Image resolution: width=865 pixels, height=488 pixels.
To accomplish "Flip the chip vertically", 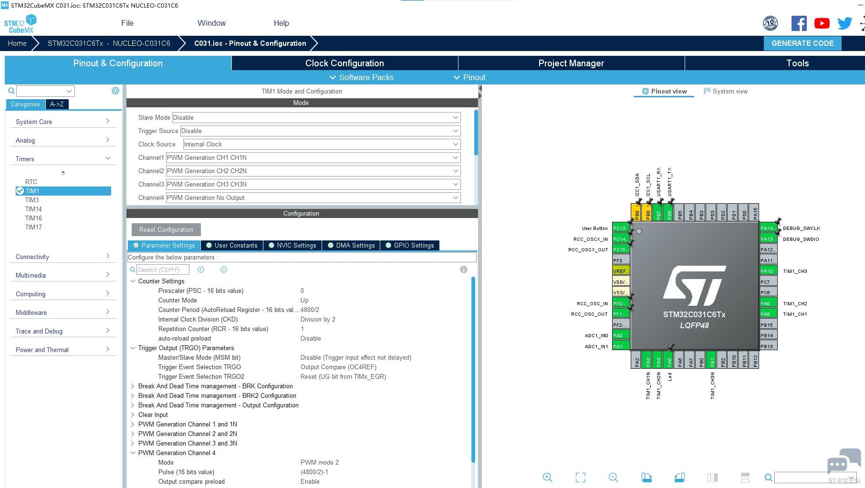I will coord(745,478).
